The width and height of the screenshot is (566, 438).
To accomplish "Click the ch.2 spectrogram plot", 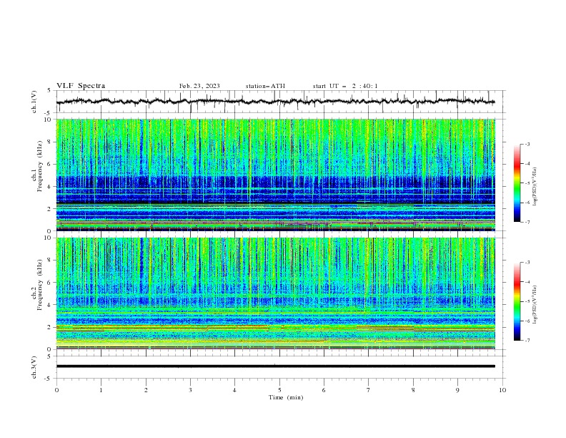I will coord(276,293).
